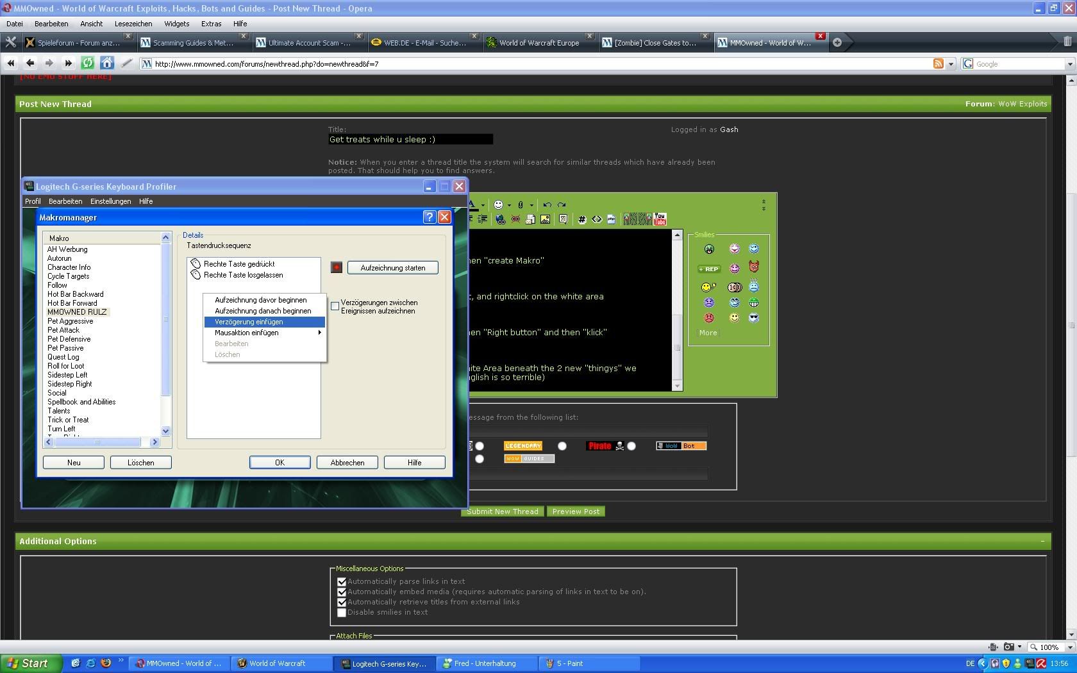
Task: Click the insert image icon
Action: point(545,219)
